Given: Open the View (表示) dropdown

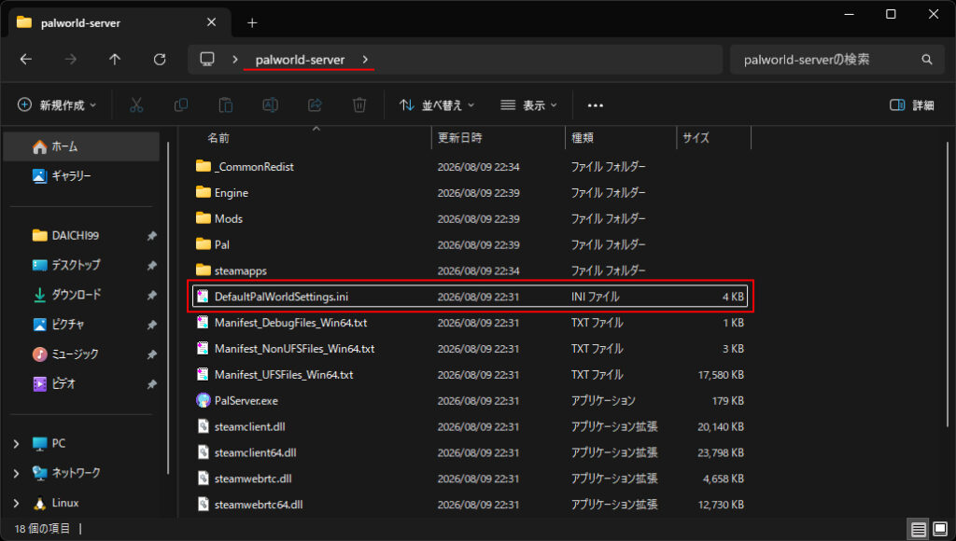Looking at the screenshot, I should 528,105.
